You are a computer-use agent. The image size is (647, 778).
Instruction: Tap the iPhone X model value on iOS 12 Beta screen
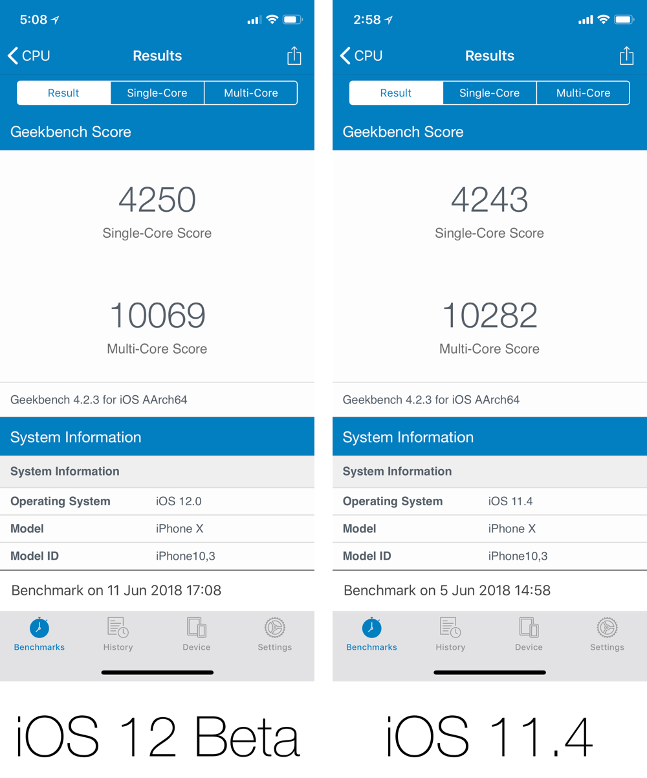pos(180,529)
